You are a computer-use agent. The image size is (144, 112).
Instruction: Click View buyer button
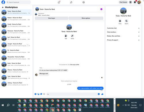pos(52,18)
